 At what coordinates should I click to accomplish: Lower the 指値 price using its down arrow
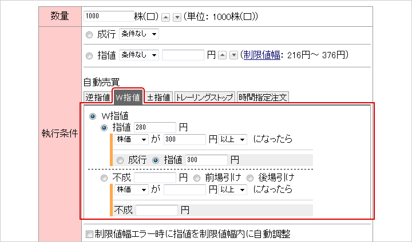click(x=233, y=55)
